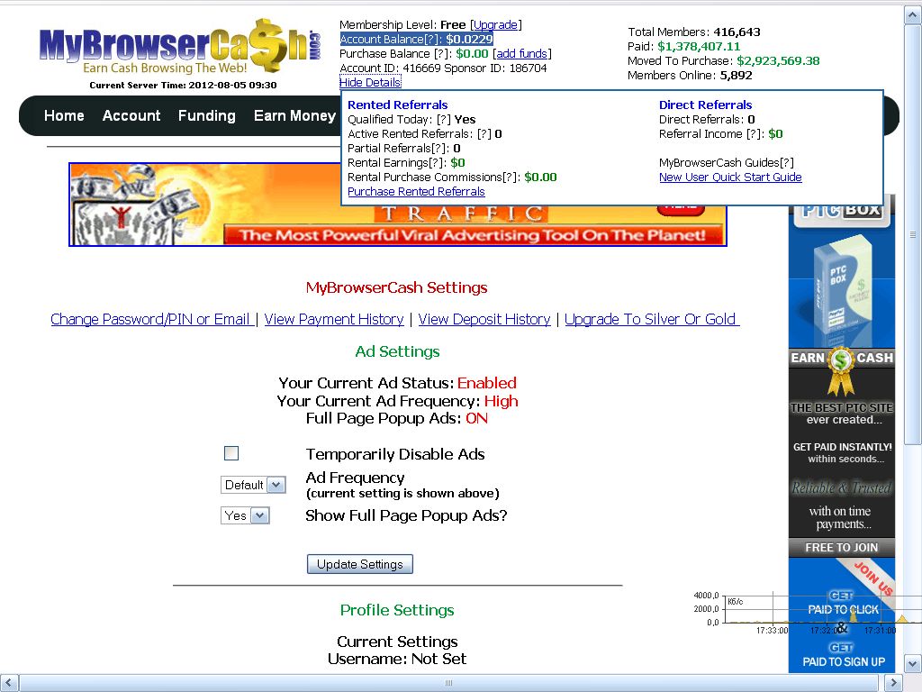The width and height of the screenshot is (922, 692).
Task: Click the MyBrowserCash logo
Action: [179, 47]
